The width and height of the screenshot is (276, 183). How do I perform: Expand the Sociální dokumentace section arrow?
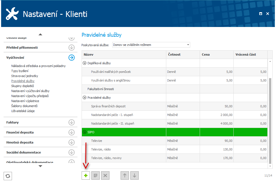[72, 152]
